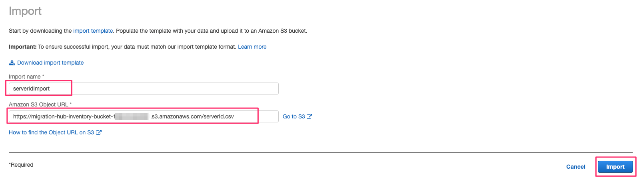
Task: Click the "*Required" footnote text
Action: pos(21,165)
